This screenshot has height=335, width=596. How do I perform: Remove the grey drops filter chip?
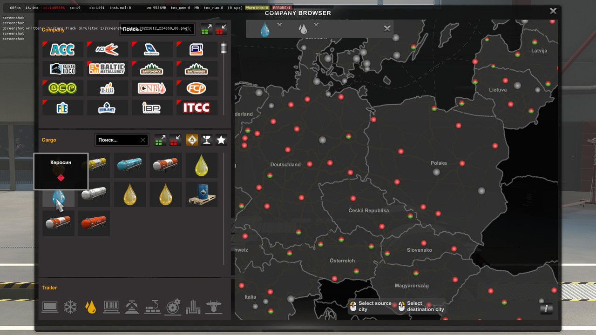click(x=316, y=25)
